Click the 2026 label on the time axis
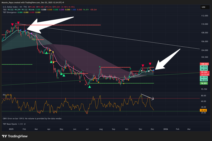Viewport: 212px width, 141px height. click(165, 129)
